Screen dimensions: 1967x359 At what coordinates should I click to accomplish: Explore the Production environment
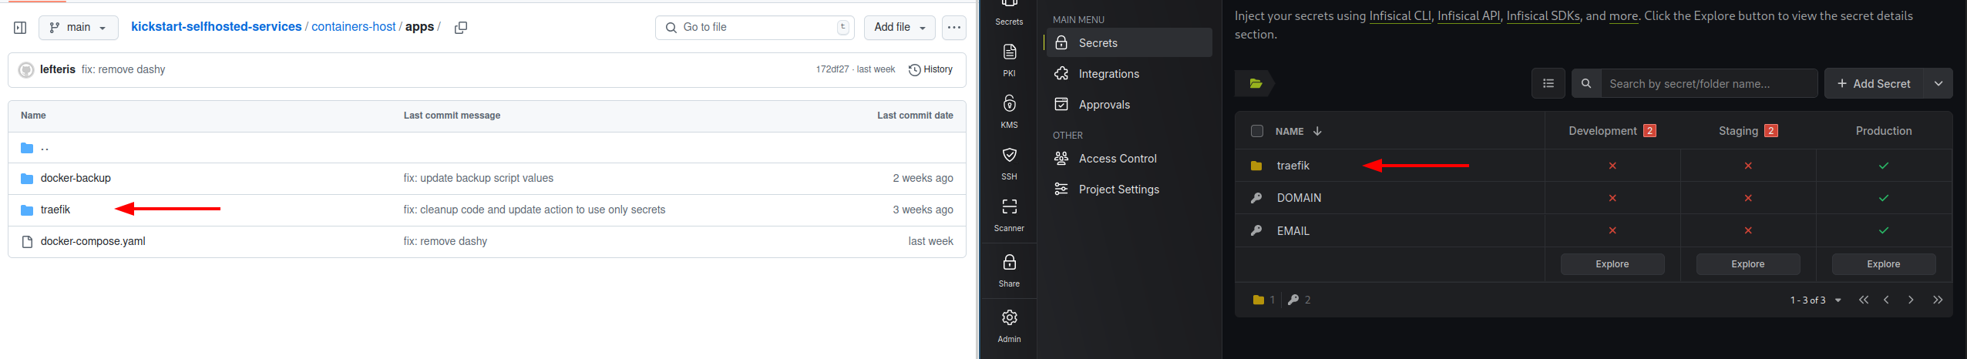click(x=1884, y=264)
